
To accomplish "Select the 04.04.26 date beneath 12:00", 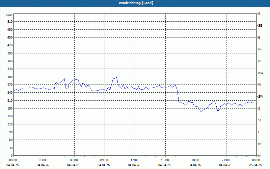I will (x=134, y=165).
